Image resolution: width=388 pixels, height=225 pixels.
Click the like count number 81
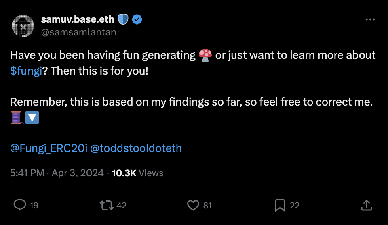coord(207,206)
